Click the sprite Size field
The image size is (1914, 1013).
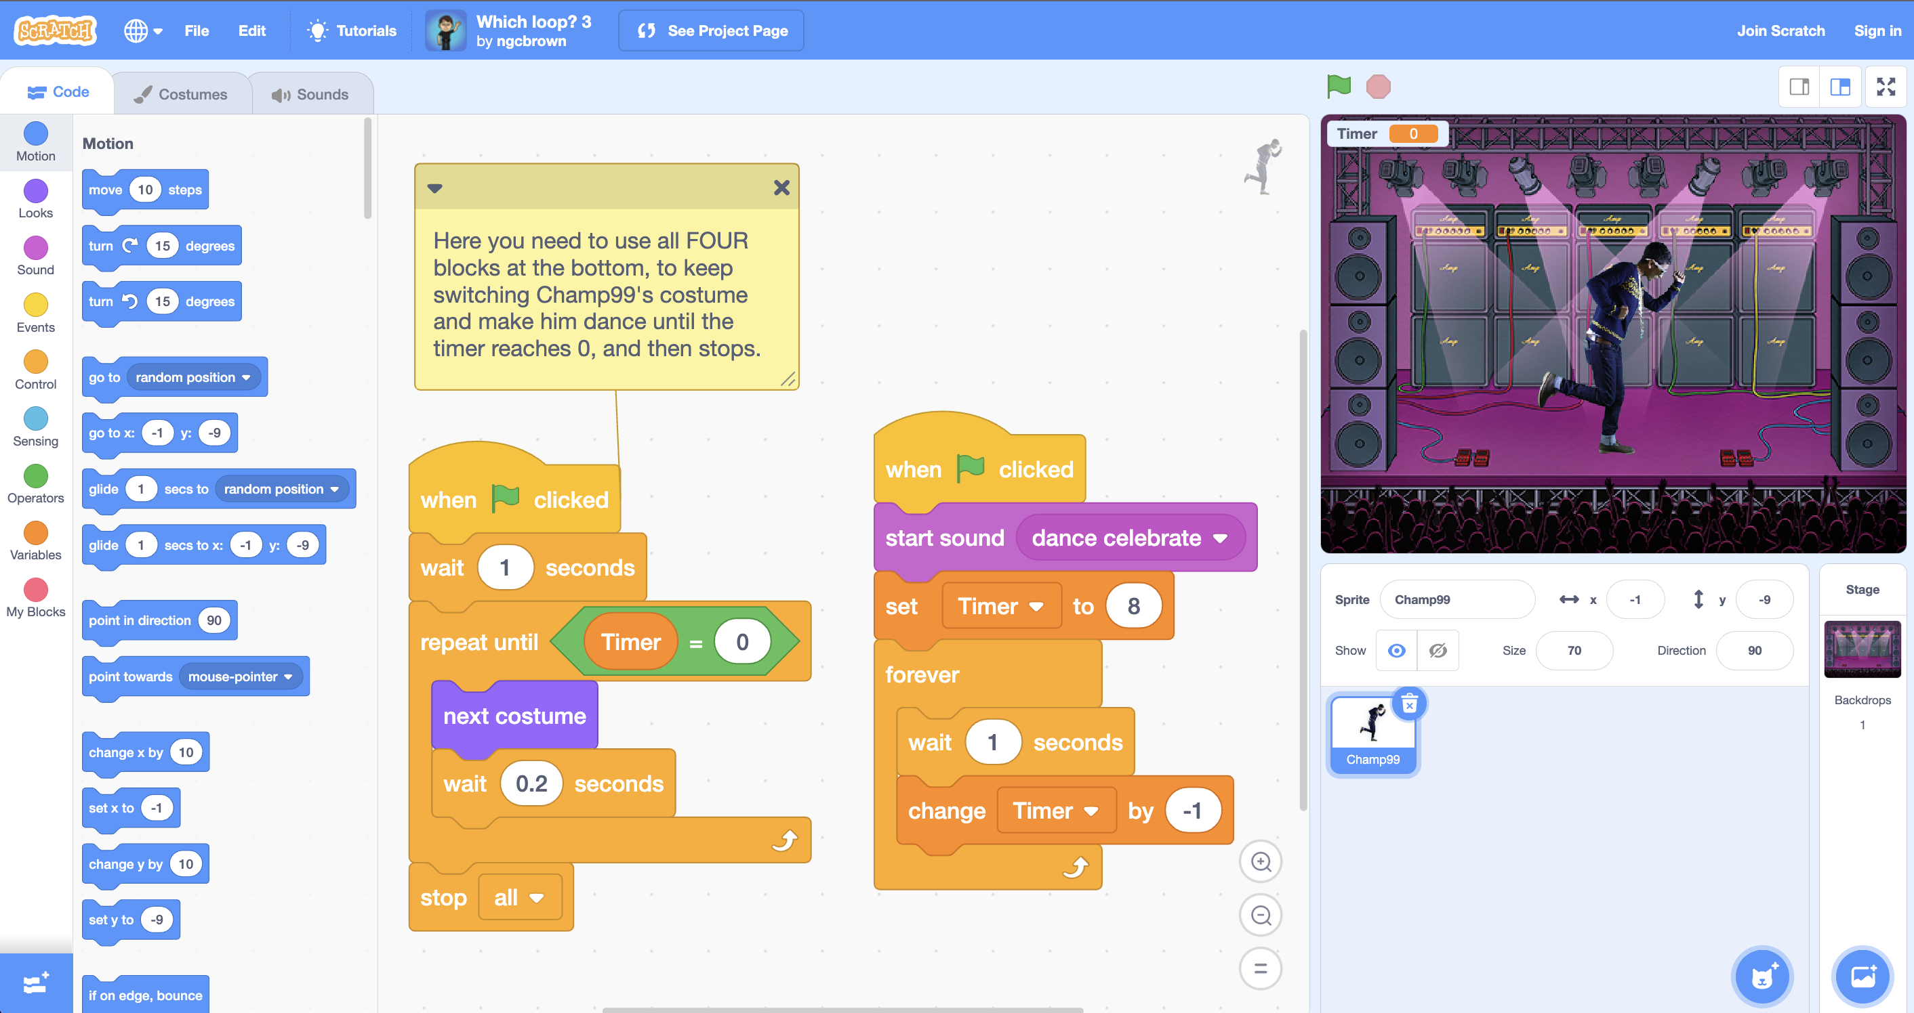click(x=1574, y=650)
